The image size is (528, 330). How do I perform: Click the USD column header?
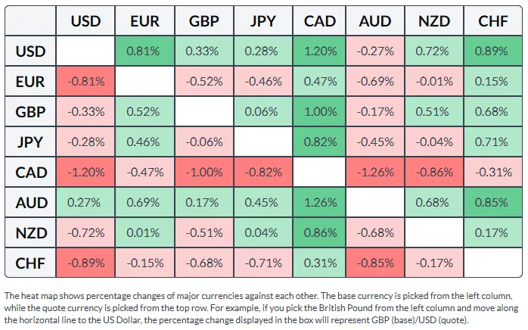coord(85,21)
